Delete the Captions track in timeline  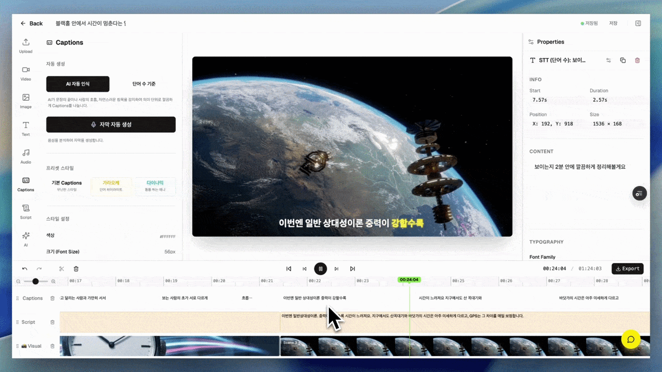[x=52, y=298]
